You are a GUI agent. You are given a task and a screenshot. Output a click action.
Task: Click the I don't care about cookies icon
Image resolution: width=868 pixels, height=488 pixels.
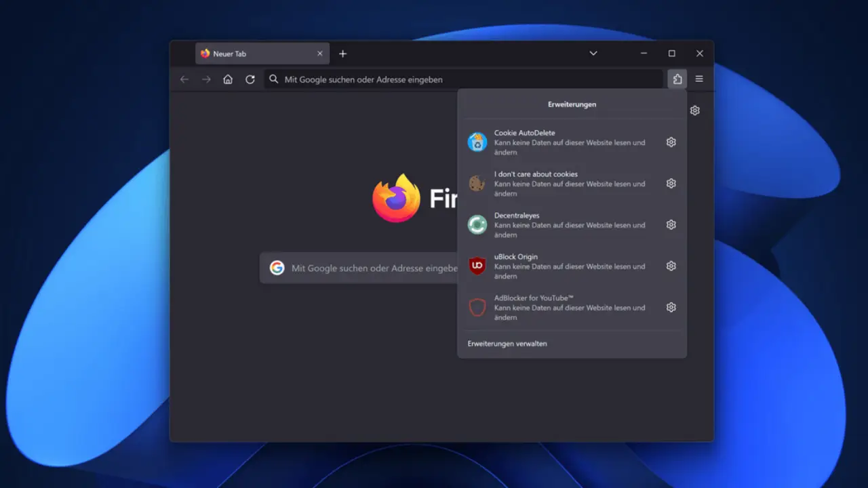477,184
